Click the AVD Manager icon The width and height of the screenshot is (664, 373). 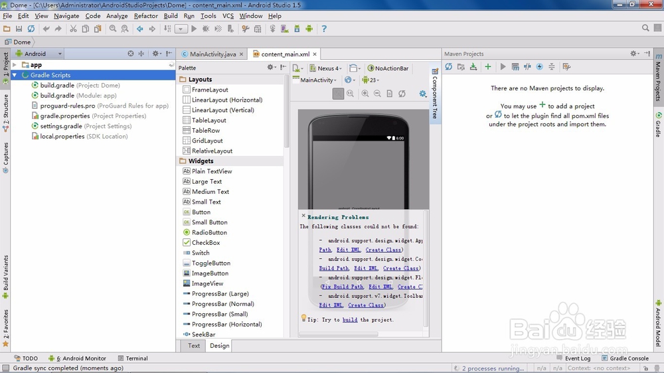pos(285,29)
